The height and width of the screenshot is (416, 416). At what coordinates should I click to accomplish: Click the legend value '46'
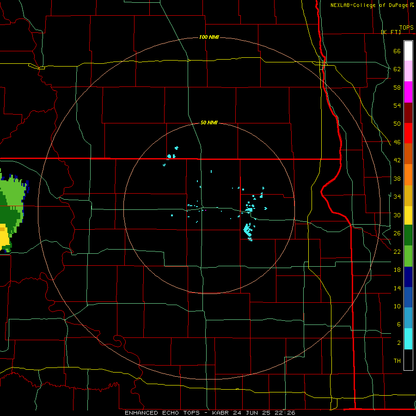tap(397, 142)
